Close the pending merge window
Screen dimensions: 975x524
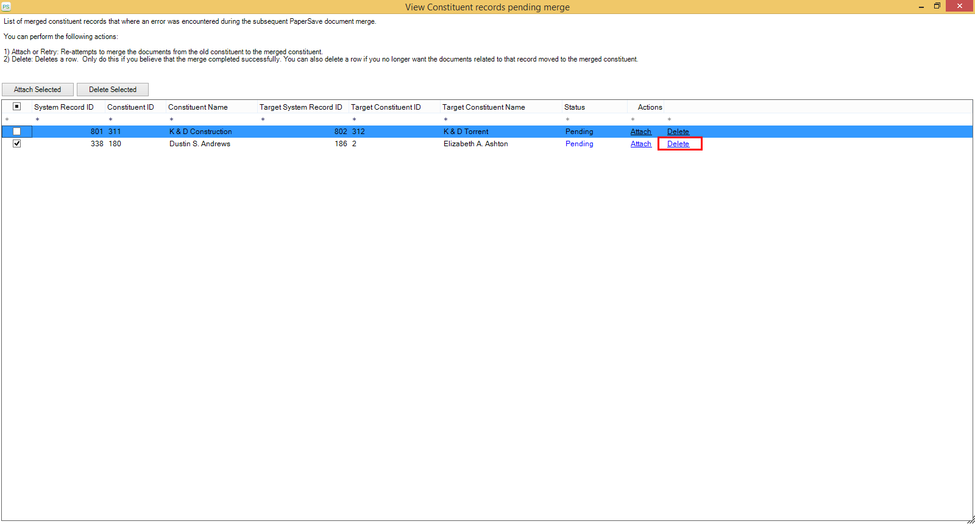tap(960, 6)
